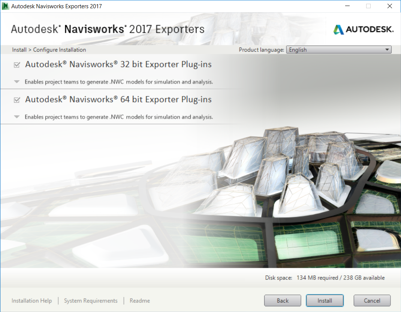Viewport: 401px width, 312px height.
Task: Cancel the installation
Action: [x=372, y=301]
